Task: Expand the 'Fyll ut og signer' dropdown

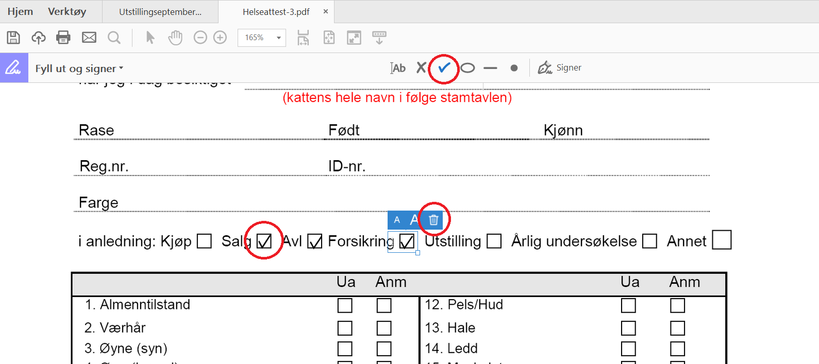Action: pyautogui.click(x=79, y=68)
